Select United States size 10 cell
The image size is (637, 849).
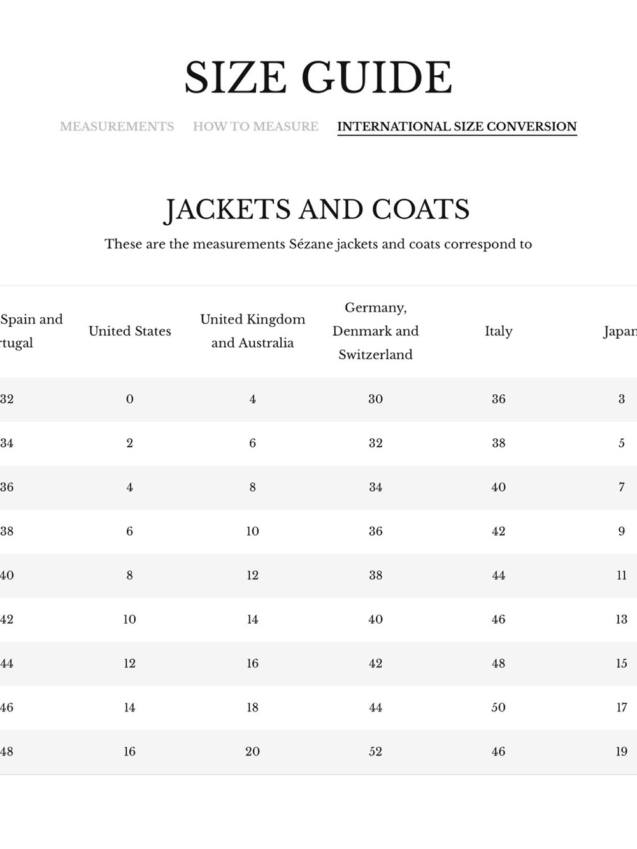(x=130, y=619)
